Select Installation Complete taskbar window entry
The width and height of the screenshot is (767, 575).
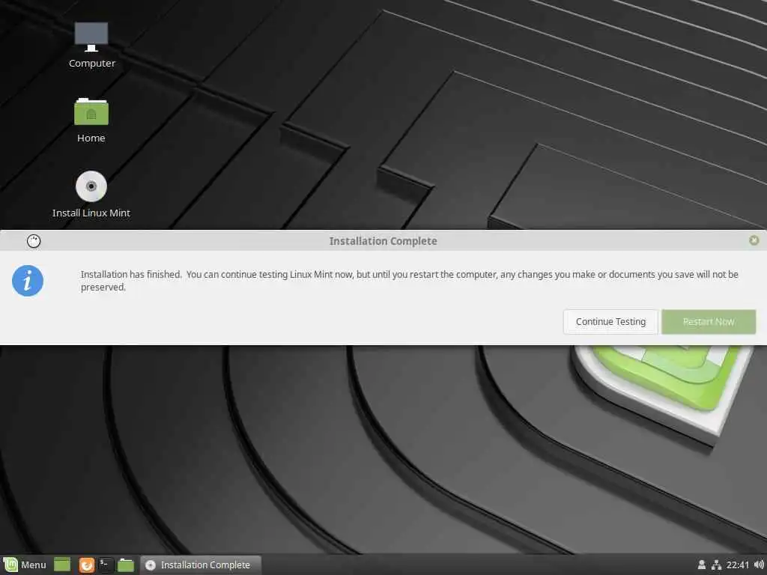pyautogui.click(x=201, y=565)
